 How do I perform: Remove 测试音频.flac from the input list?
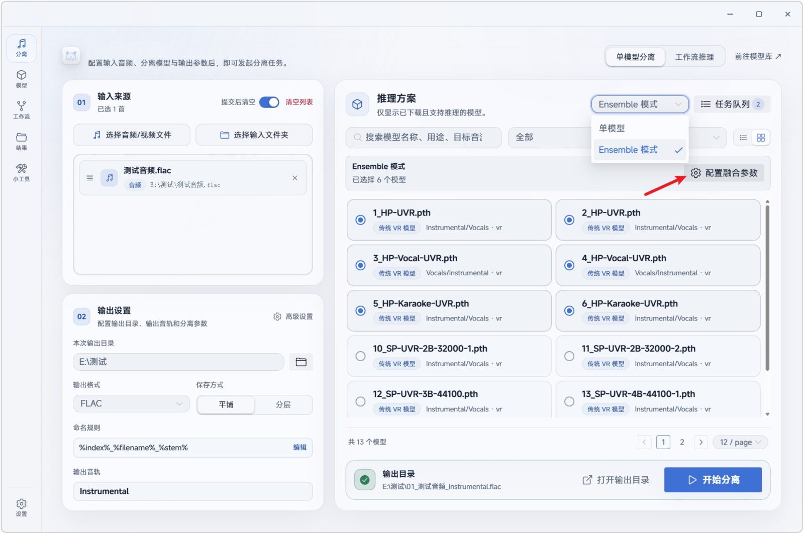pyautogui.click(x=295, y=178)
